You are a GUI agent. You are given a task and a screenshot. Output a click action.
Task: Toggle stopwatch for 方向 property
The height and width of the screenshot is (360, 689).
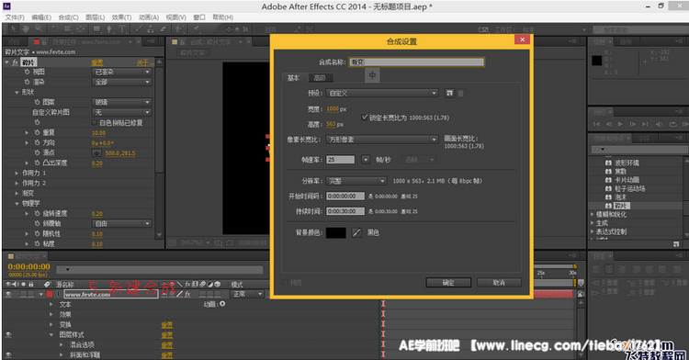(38, 142)
